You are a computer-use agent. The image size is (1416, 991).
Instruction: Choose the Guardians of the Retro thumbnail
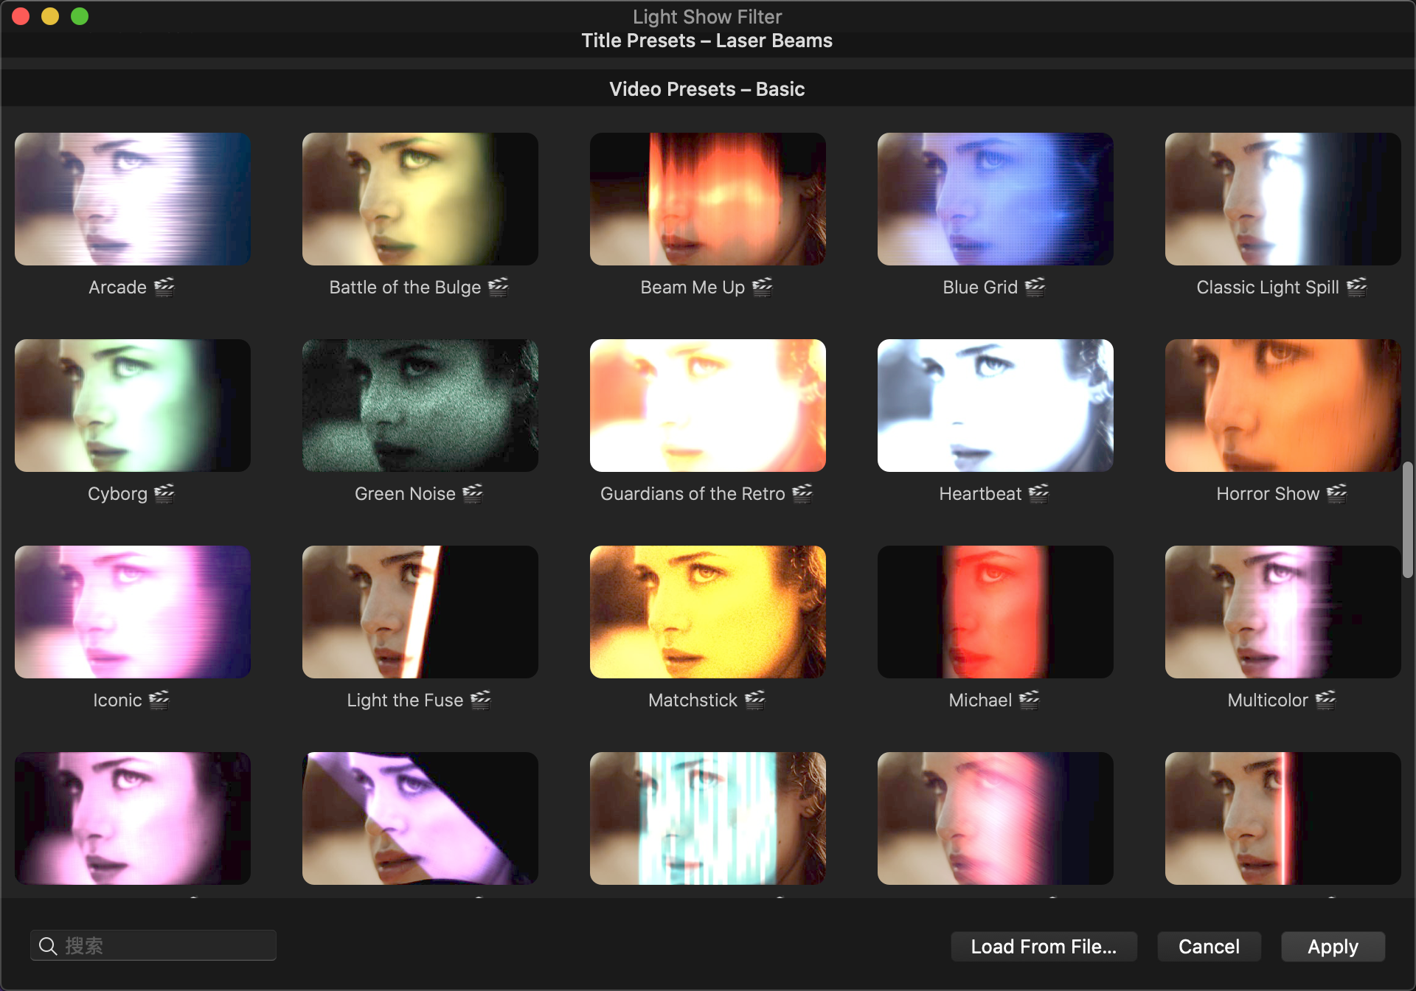(x=708, y=406)
